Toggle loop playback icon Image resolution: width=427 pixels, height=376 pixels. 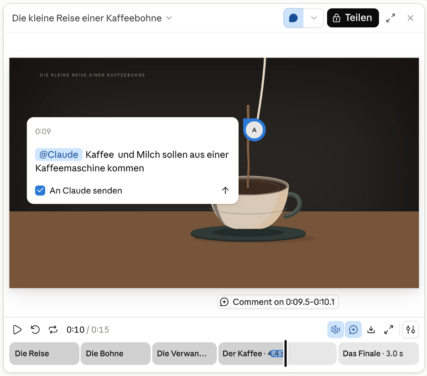click(53, 329)
